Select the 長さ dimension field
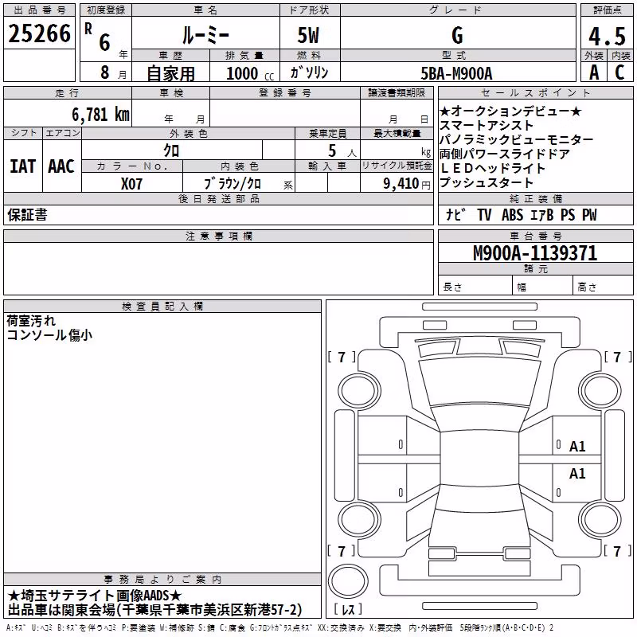Screen dimensions: 637x637 (475, 285)
